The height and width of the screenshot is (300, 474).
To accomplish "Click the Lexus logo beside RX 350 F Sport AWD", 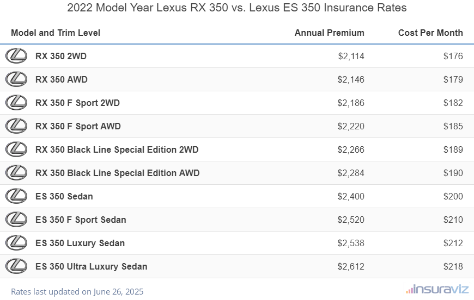I will click(16, 126).
